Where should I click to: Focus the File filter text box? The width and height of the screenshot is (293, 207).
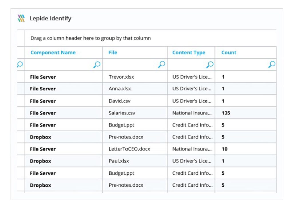pyautogui.click(x=135, y=65)
